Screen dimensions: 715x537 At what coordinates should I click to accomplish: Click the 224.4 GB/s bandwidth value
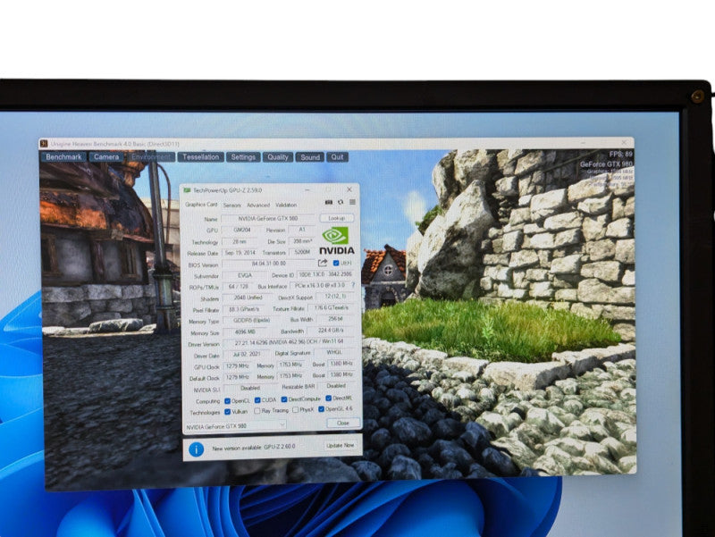tap(331, 330)
